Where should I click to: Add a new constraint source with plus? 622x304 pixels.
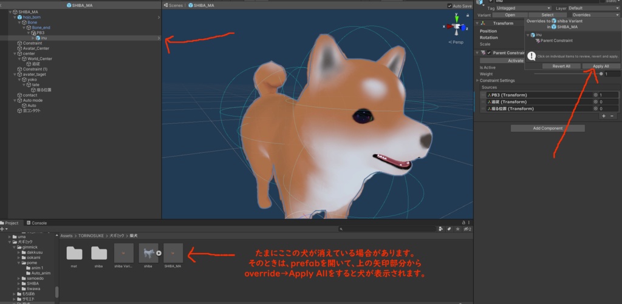(x=604, y=116)
